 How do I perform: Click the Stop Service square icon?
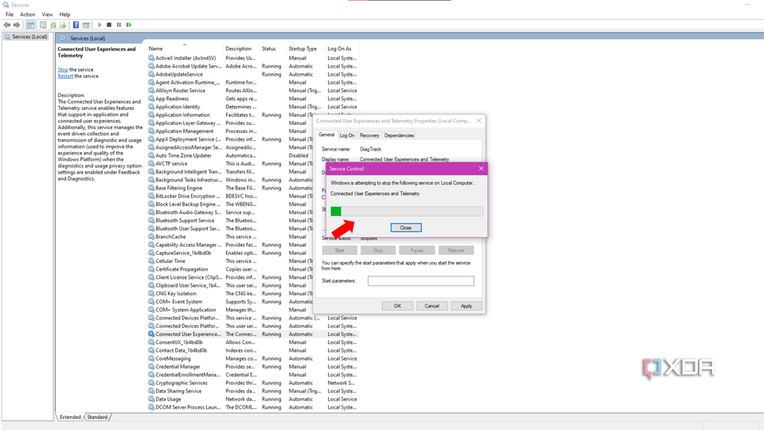click(109, 25)
